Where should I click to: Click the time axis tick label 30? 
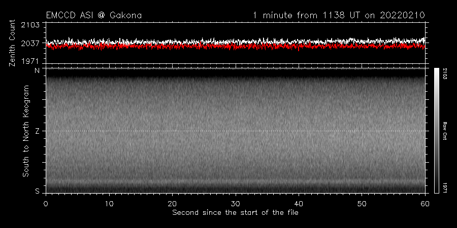pos(236,203)
